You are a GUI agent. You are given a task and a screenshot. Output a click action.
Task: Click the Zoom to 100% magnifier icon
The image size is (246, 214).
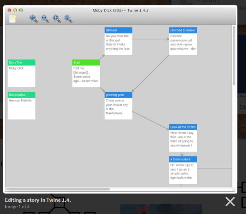[x=68, y=19]
